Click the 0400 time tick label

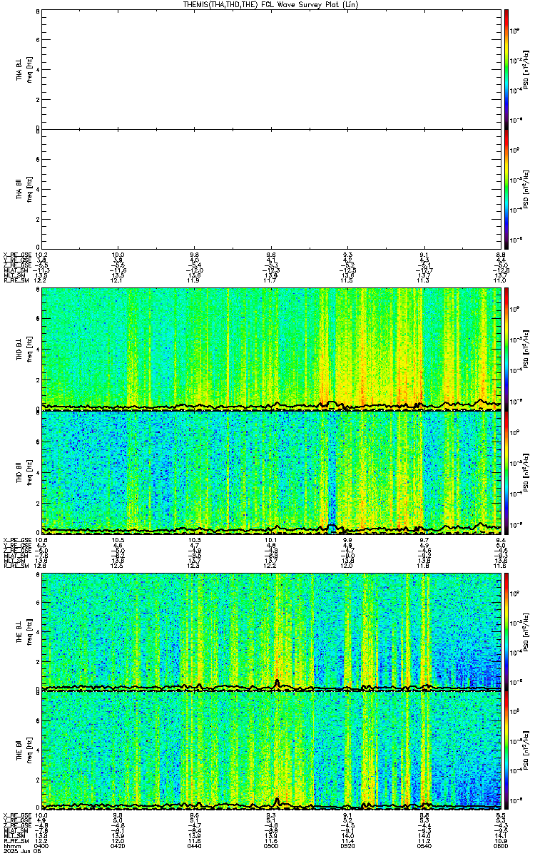click(x=41, y=847)
